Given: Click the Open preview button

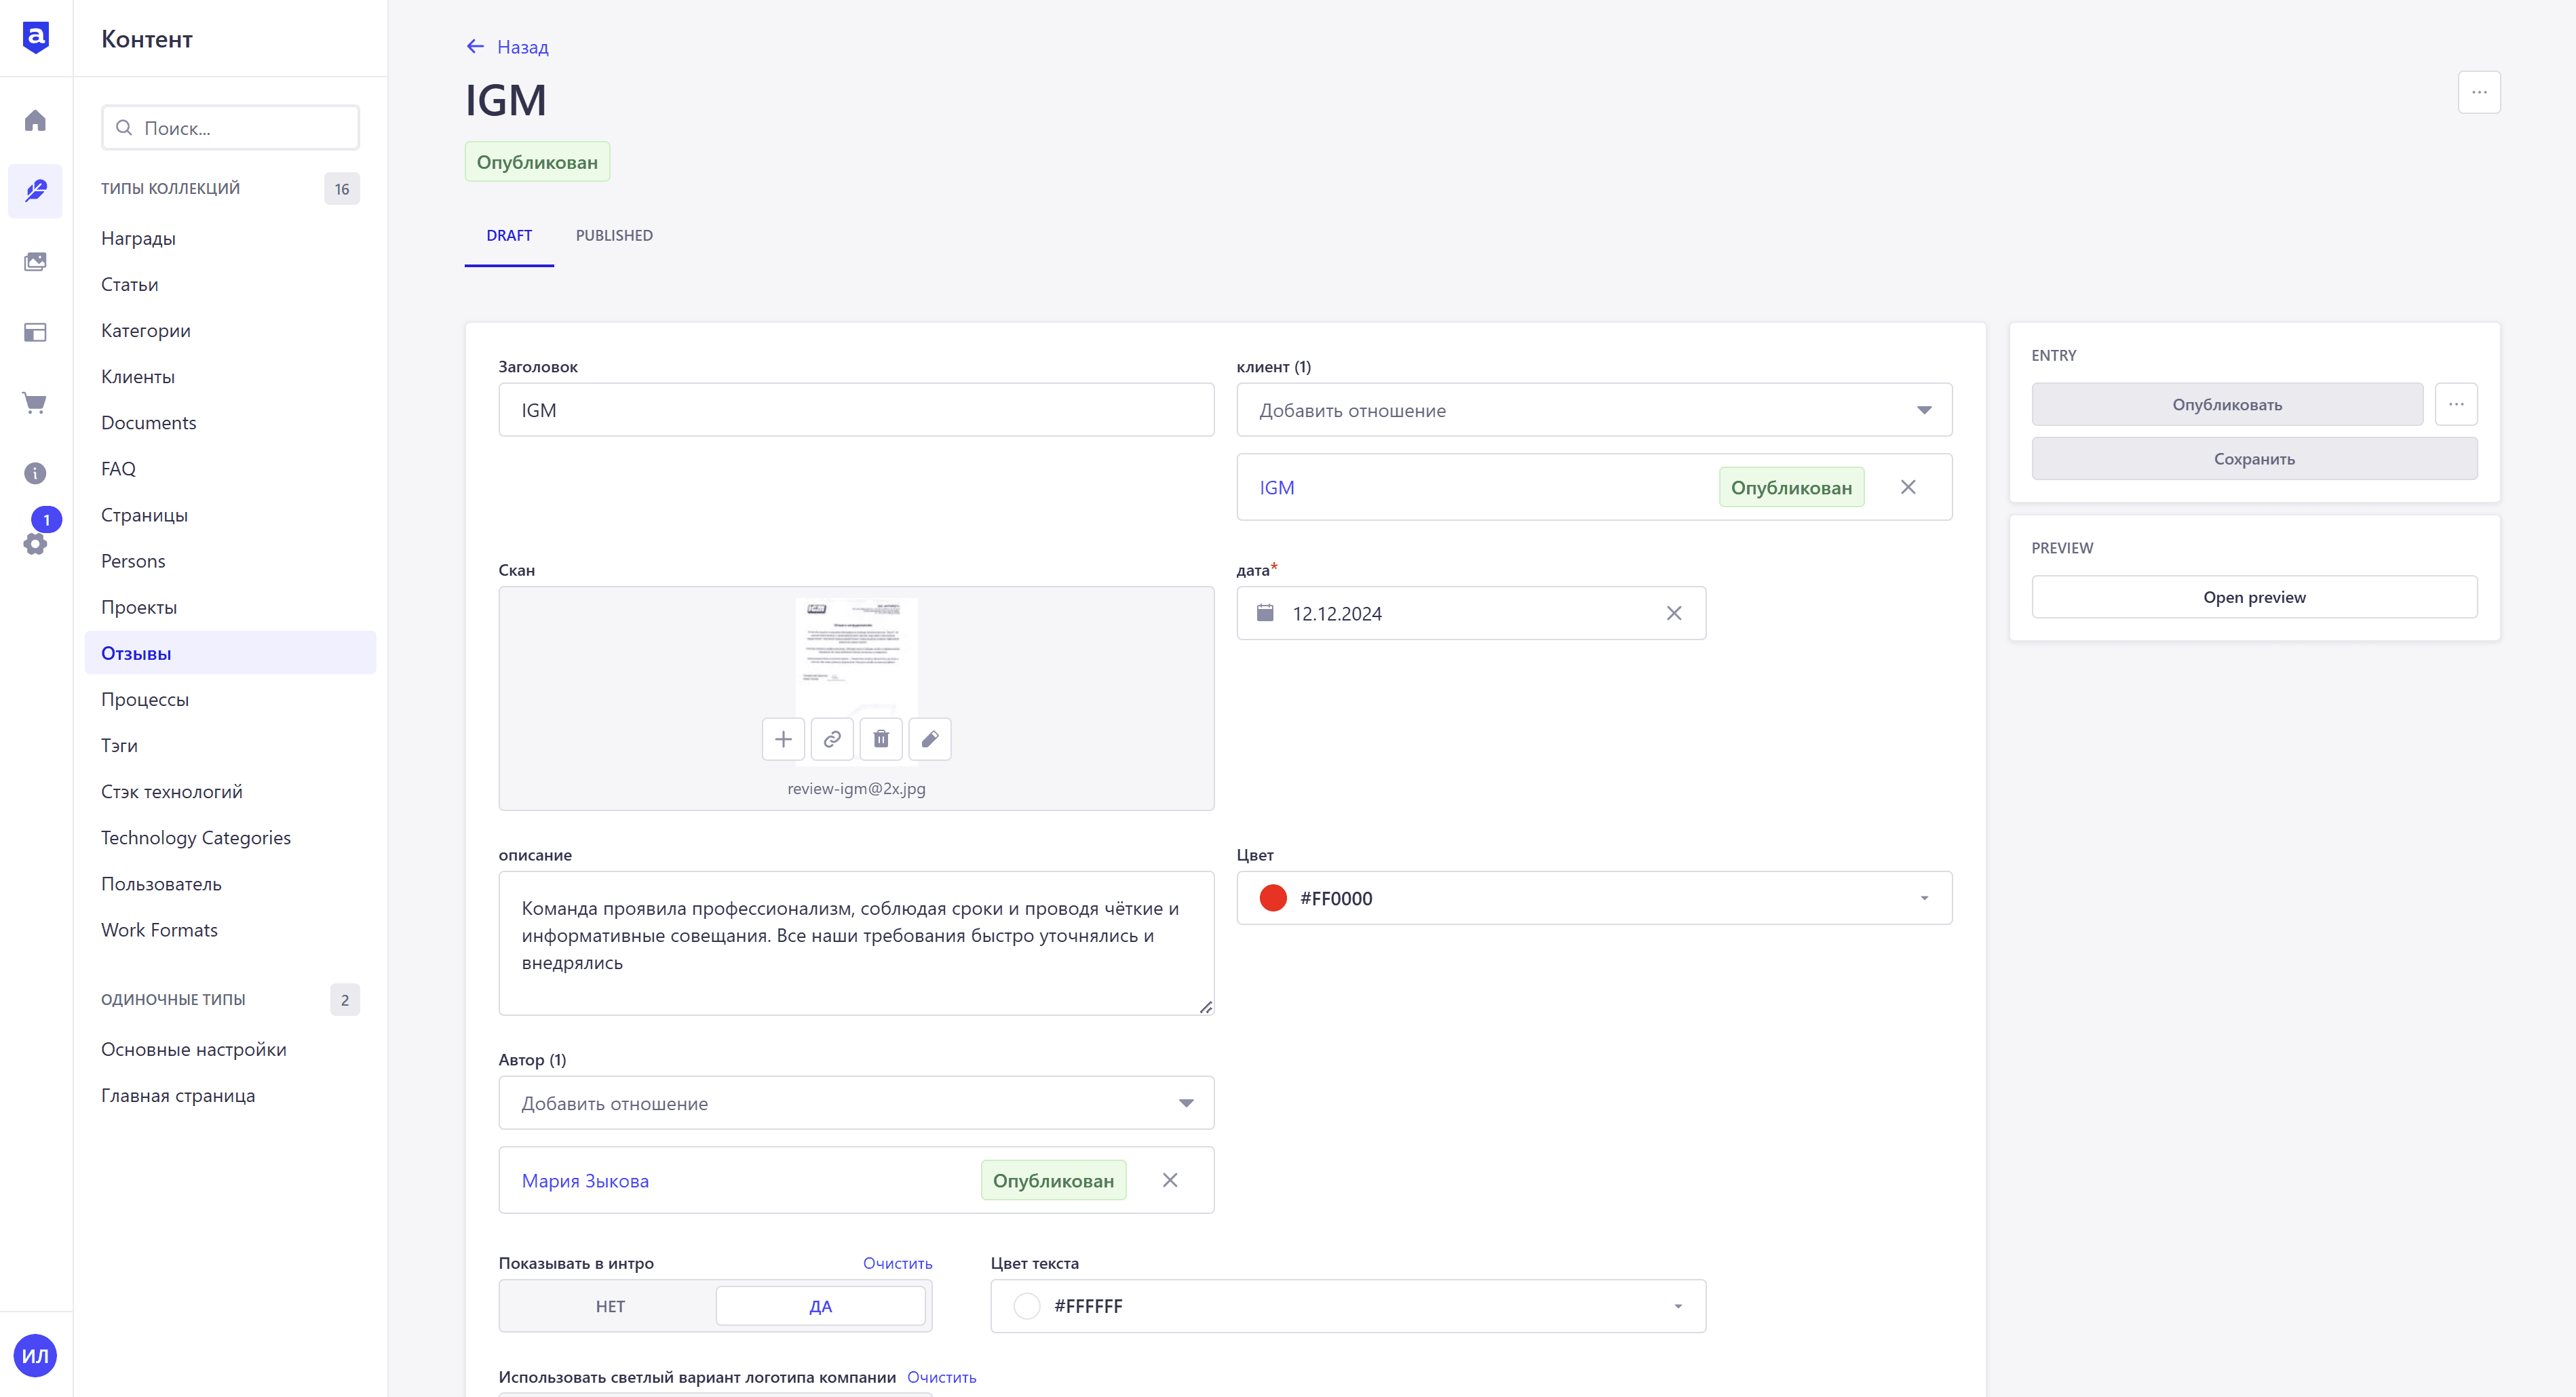Looking at the screenshot, I should 2254,597.
